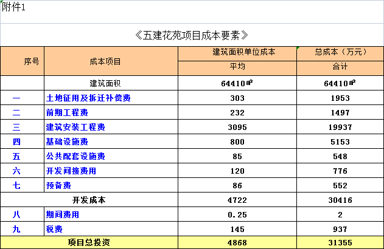Select the 建筑面积单位成本 header cell
Viewport: 384px width, 249px height.
coord(237,52)
